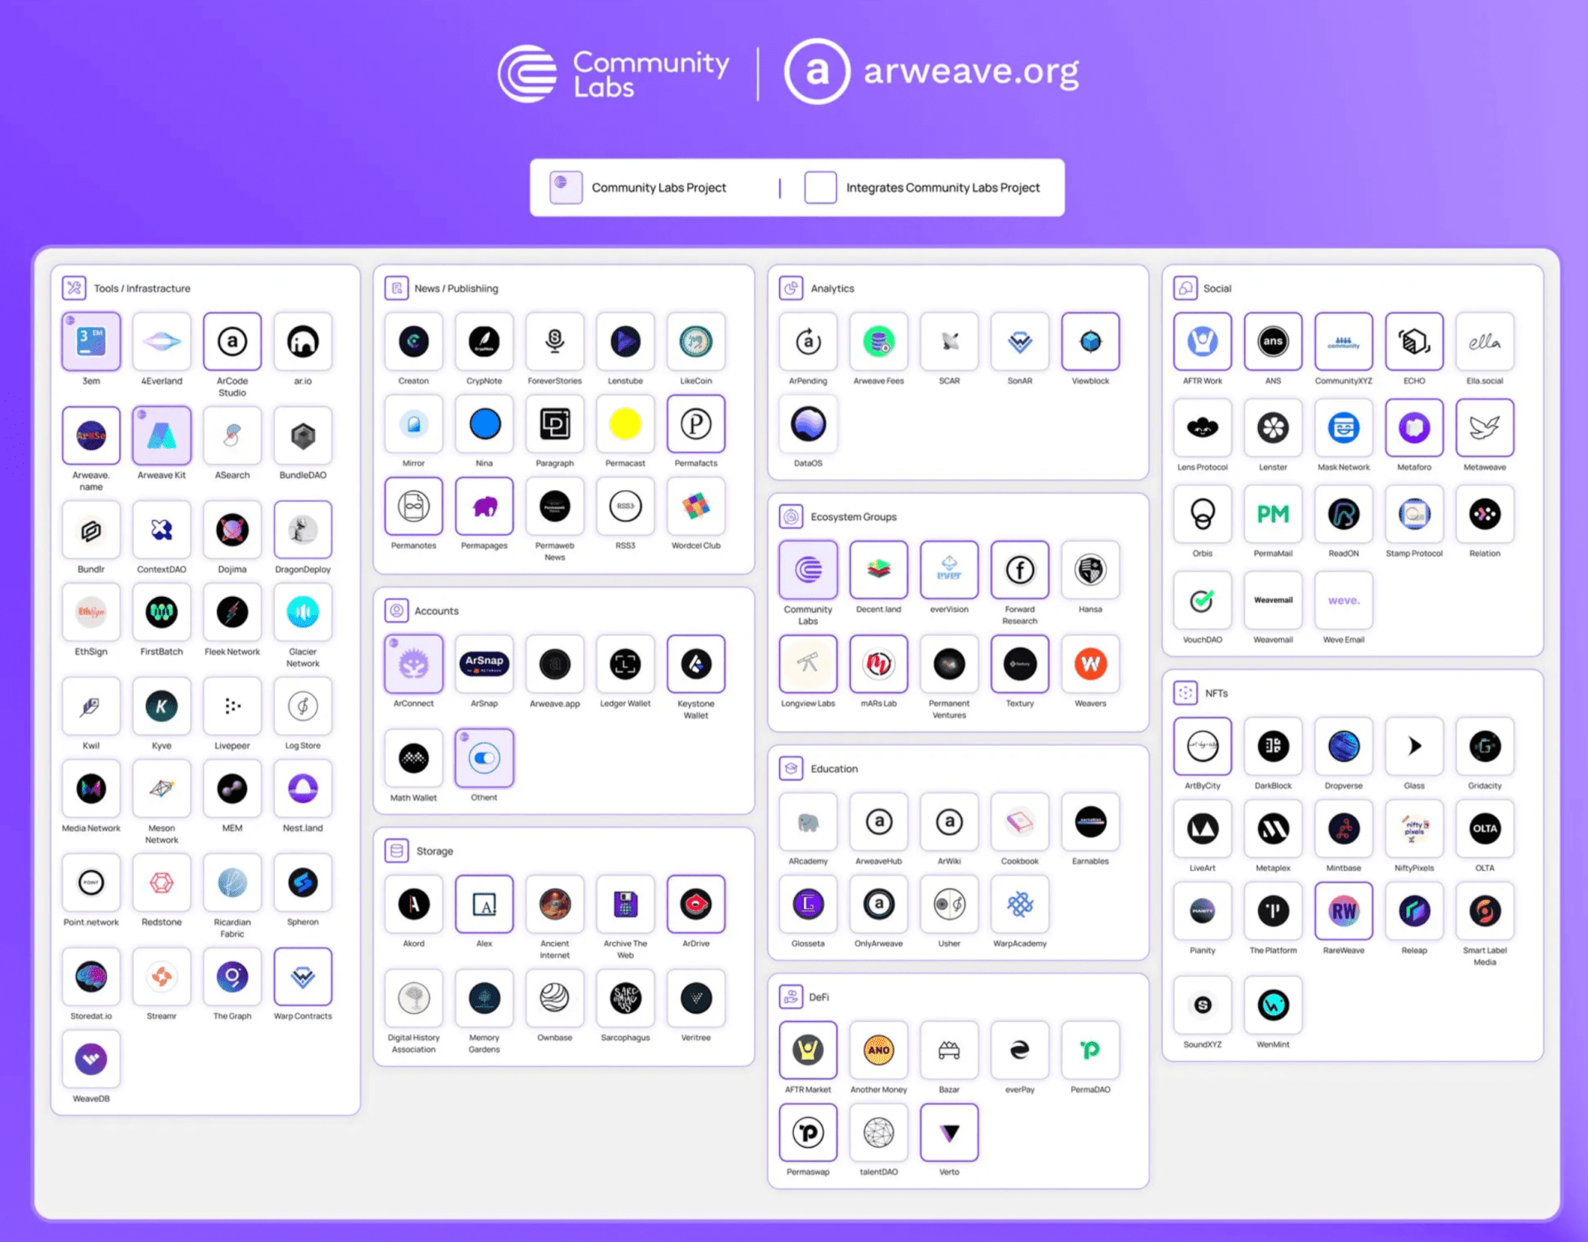Open the AFTR Work social icon
The width and height of the screenshot is (1588, 1242).
click(x=1203, y=342)
